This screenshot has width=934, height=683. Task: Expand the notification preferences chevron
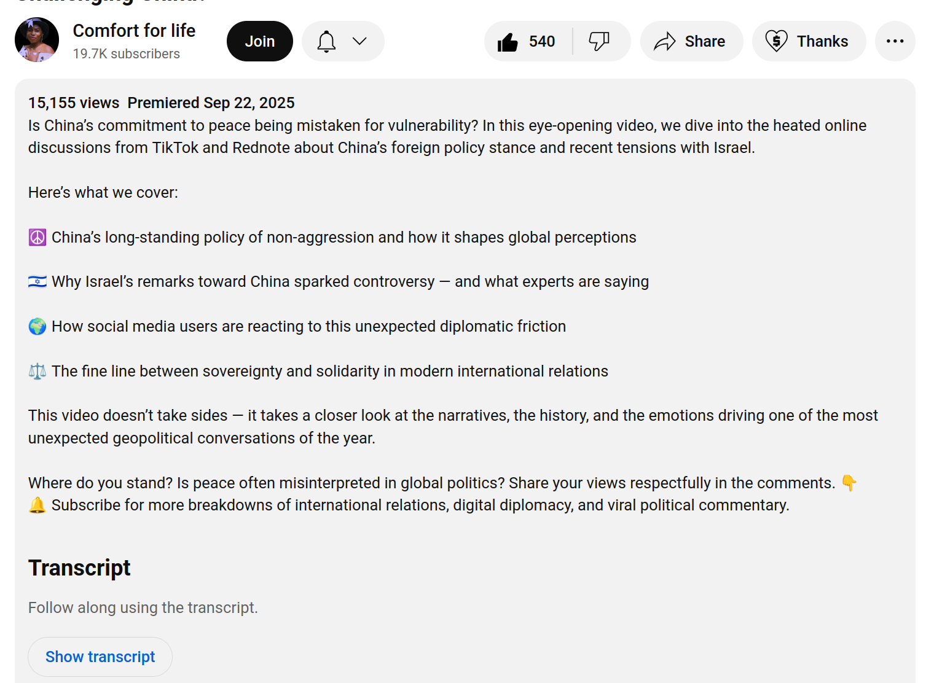359,41
